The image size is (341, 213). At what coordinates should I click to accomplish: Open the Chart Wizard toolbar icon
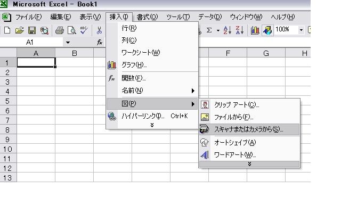point(255,30)
